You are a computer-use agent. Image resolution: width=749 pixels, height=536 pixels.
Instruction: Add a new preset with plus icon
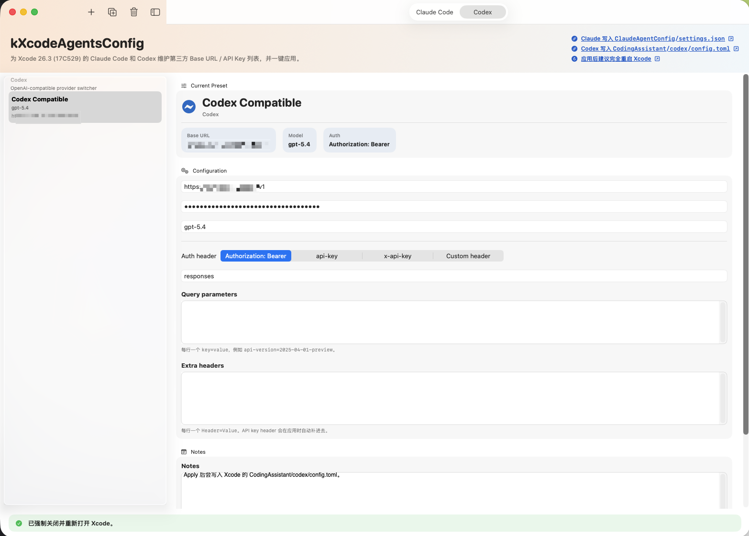coord(91,12)
